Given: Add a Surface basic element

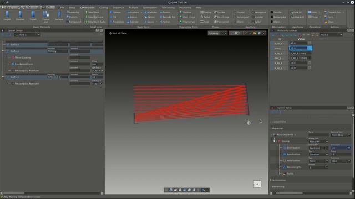Looking at the screenshot, I should click(59, 16).
